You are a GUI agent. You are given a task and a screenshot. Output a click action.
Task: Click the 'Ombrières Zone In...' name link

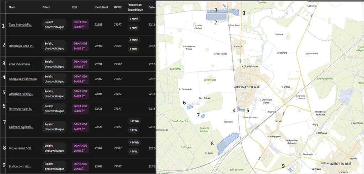[x=21, y=46]
